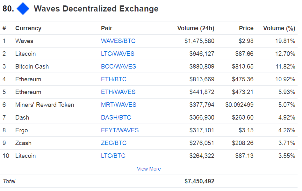Open the MRT/WAVES pair link
The width and height of the screenshot is (302, 191).
(x=119, y=105)
